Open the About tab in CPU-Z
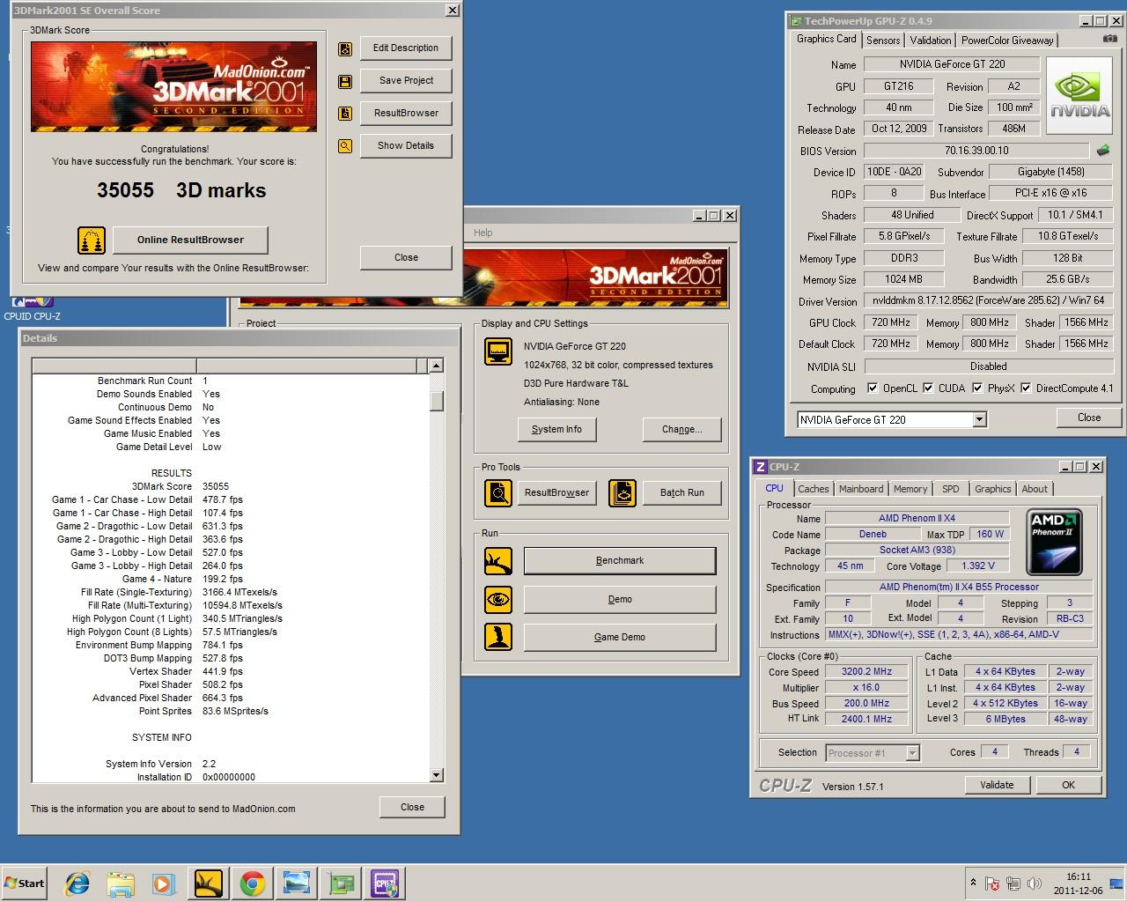Image resolution: width=1127 pixels, height=902 pixels. point(1035,489)
